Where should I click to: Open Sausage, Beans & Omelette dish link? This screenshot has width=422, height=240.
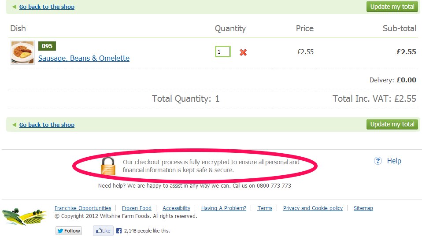click(84, 58)
